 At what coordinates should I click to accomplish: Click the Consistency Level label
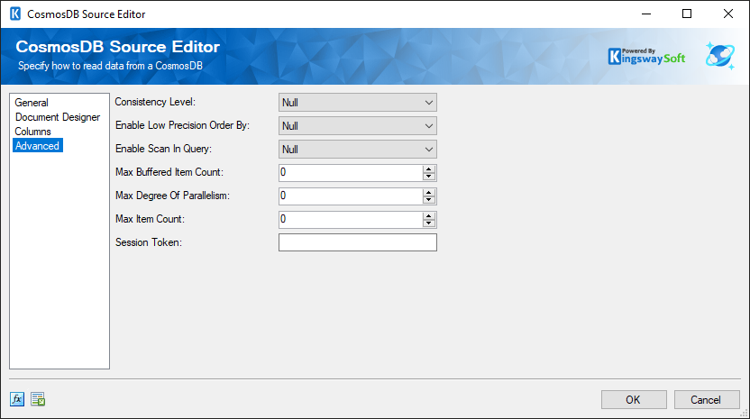pos(155,102)
